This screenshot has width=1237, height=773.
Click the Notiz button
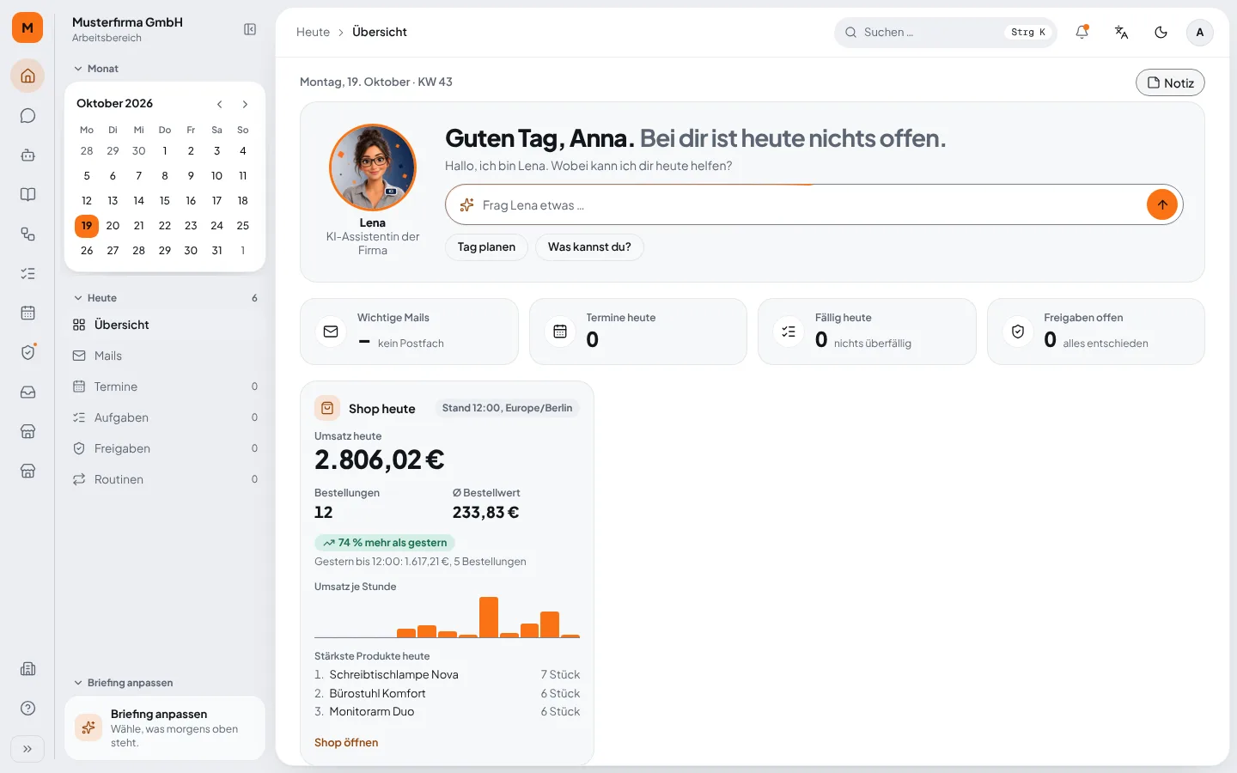1170,82
